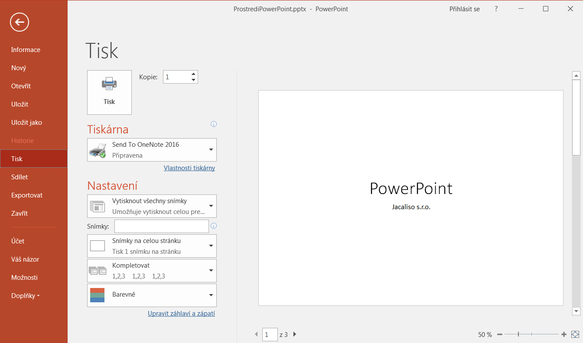Click Přihlásit se to sign in

(465, 9)
